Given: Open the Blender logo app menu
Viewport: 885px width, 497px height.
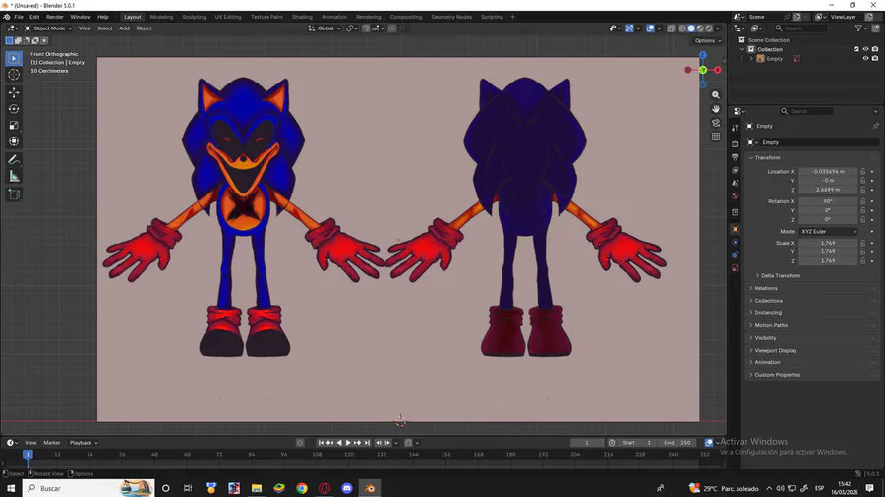Looking at the screenshot, I should coord(6,17).
